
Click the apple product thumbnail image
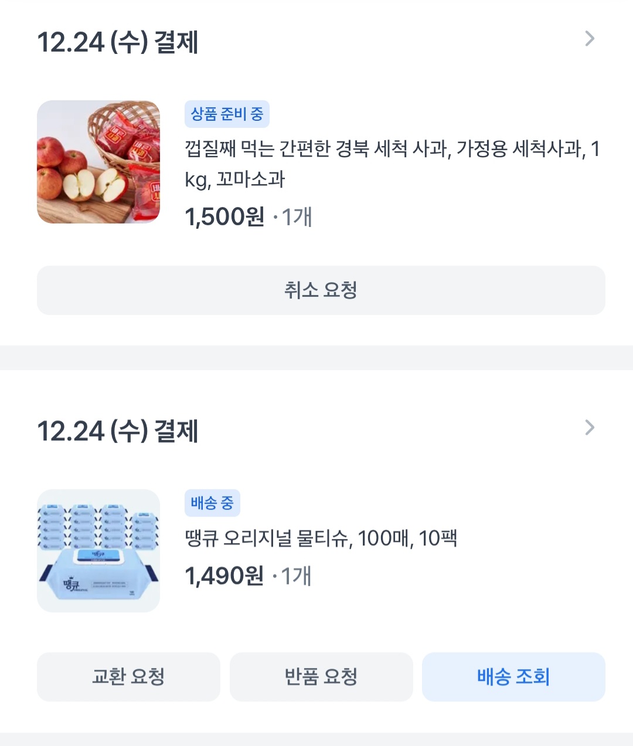(98, 162)
